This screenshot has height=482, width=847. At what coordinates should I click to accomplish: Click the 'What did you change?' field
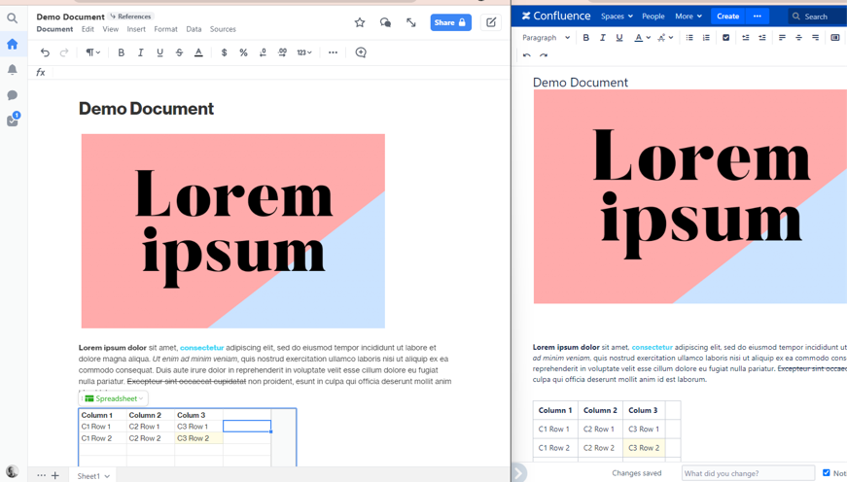coord(747,473)
